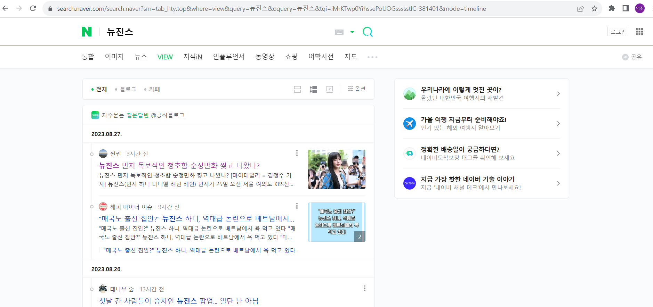Image resolution: width=653 pixels, height=307 pixels.
Task: Switch to the 동영상 tab
Action: [x=265, y=57]
